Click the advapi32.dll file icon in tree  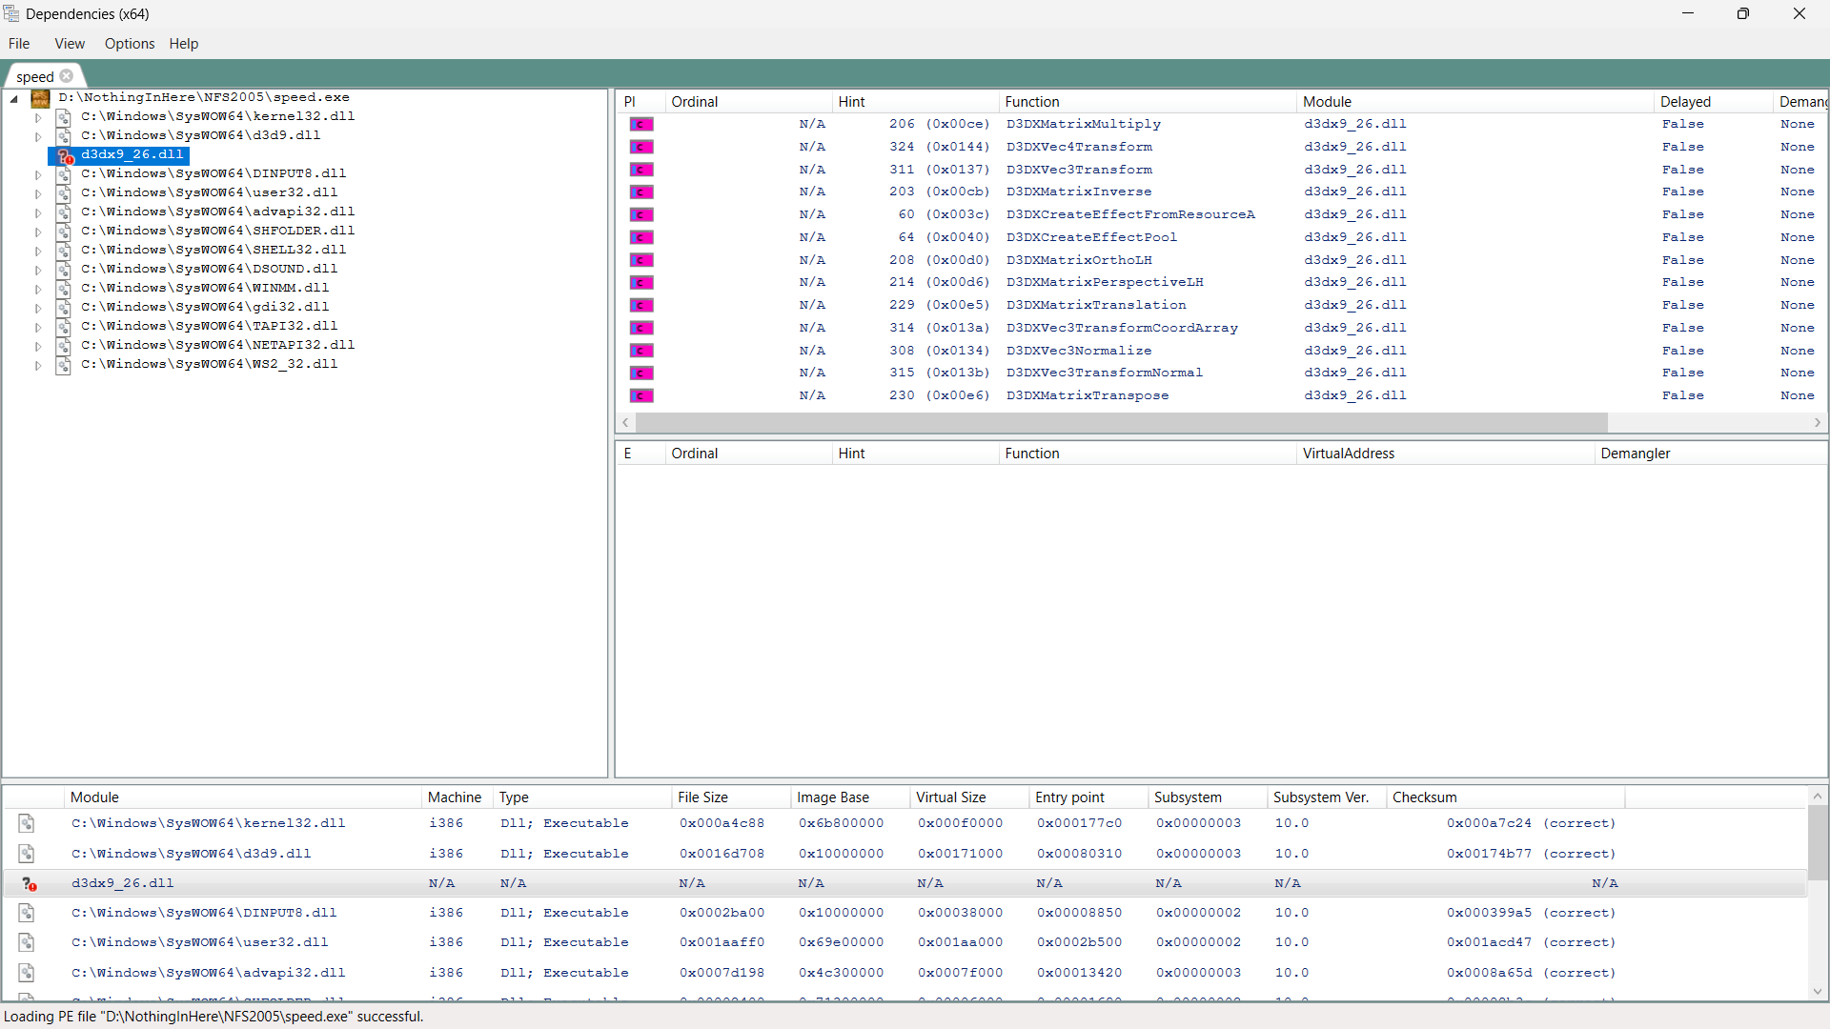click(x=63, y=212)
